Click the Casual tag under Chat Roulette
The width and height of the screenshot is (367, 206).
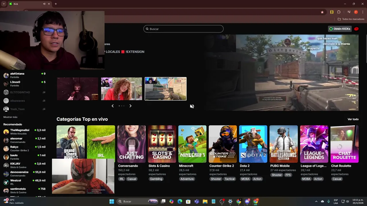337,179
